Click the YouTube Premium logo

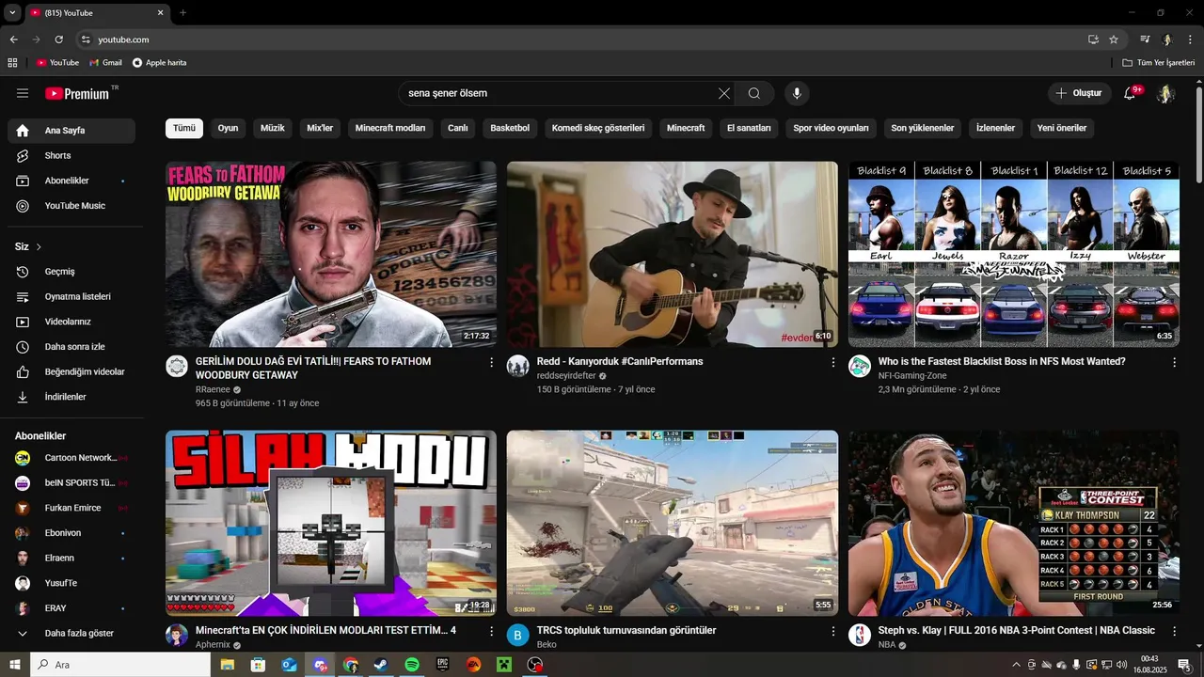pos(79,93)
